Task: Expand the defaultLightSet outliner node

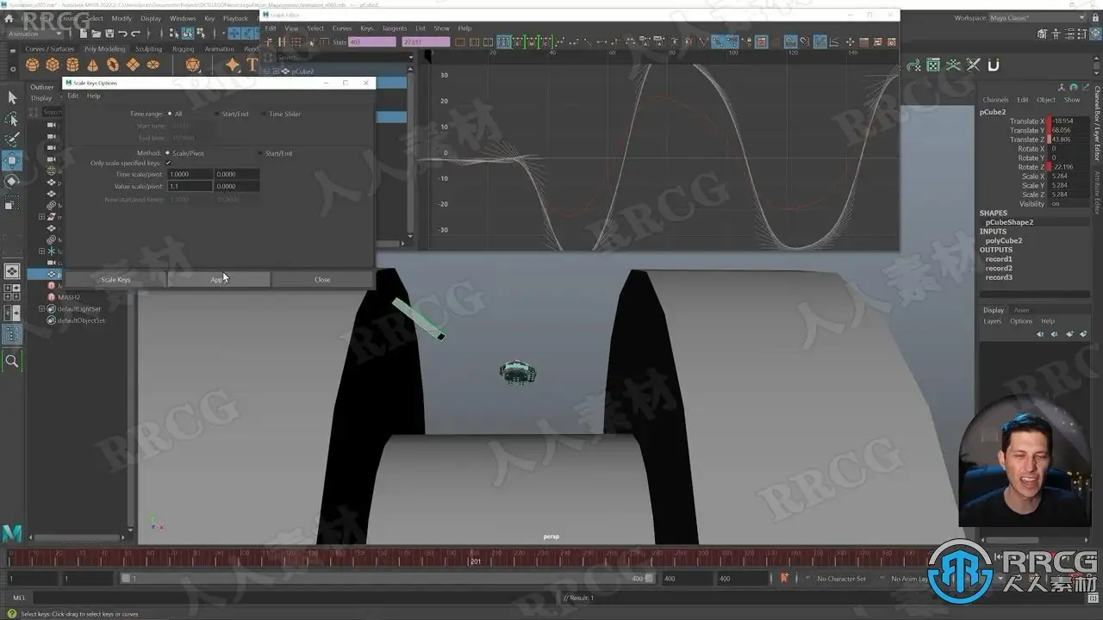Action: pos(41,308)
